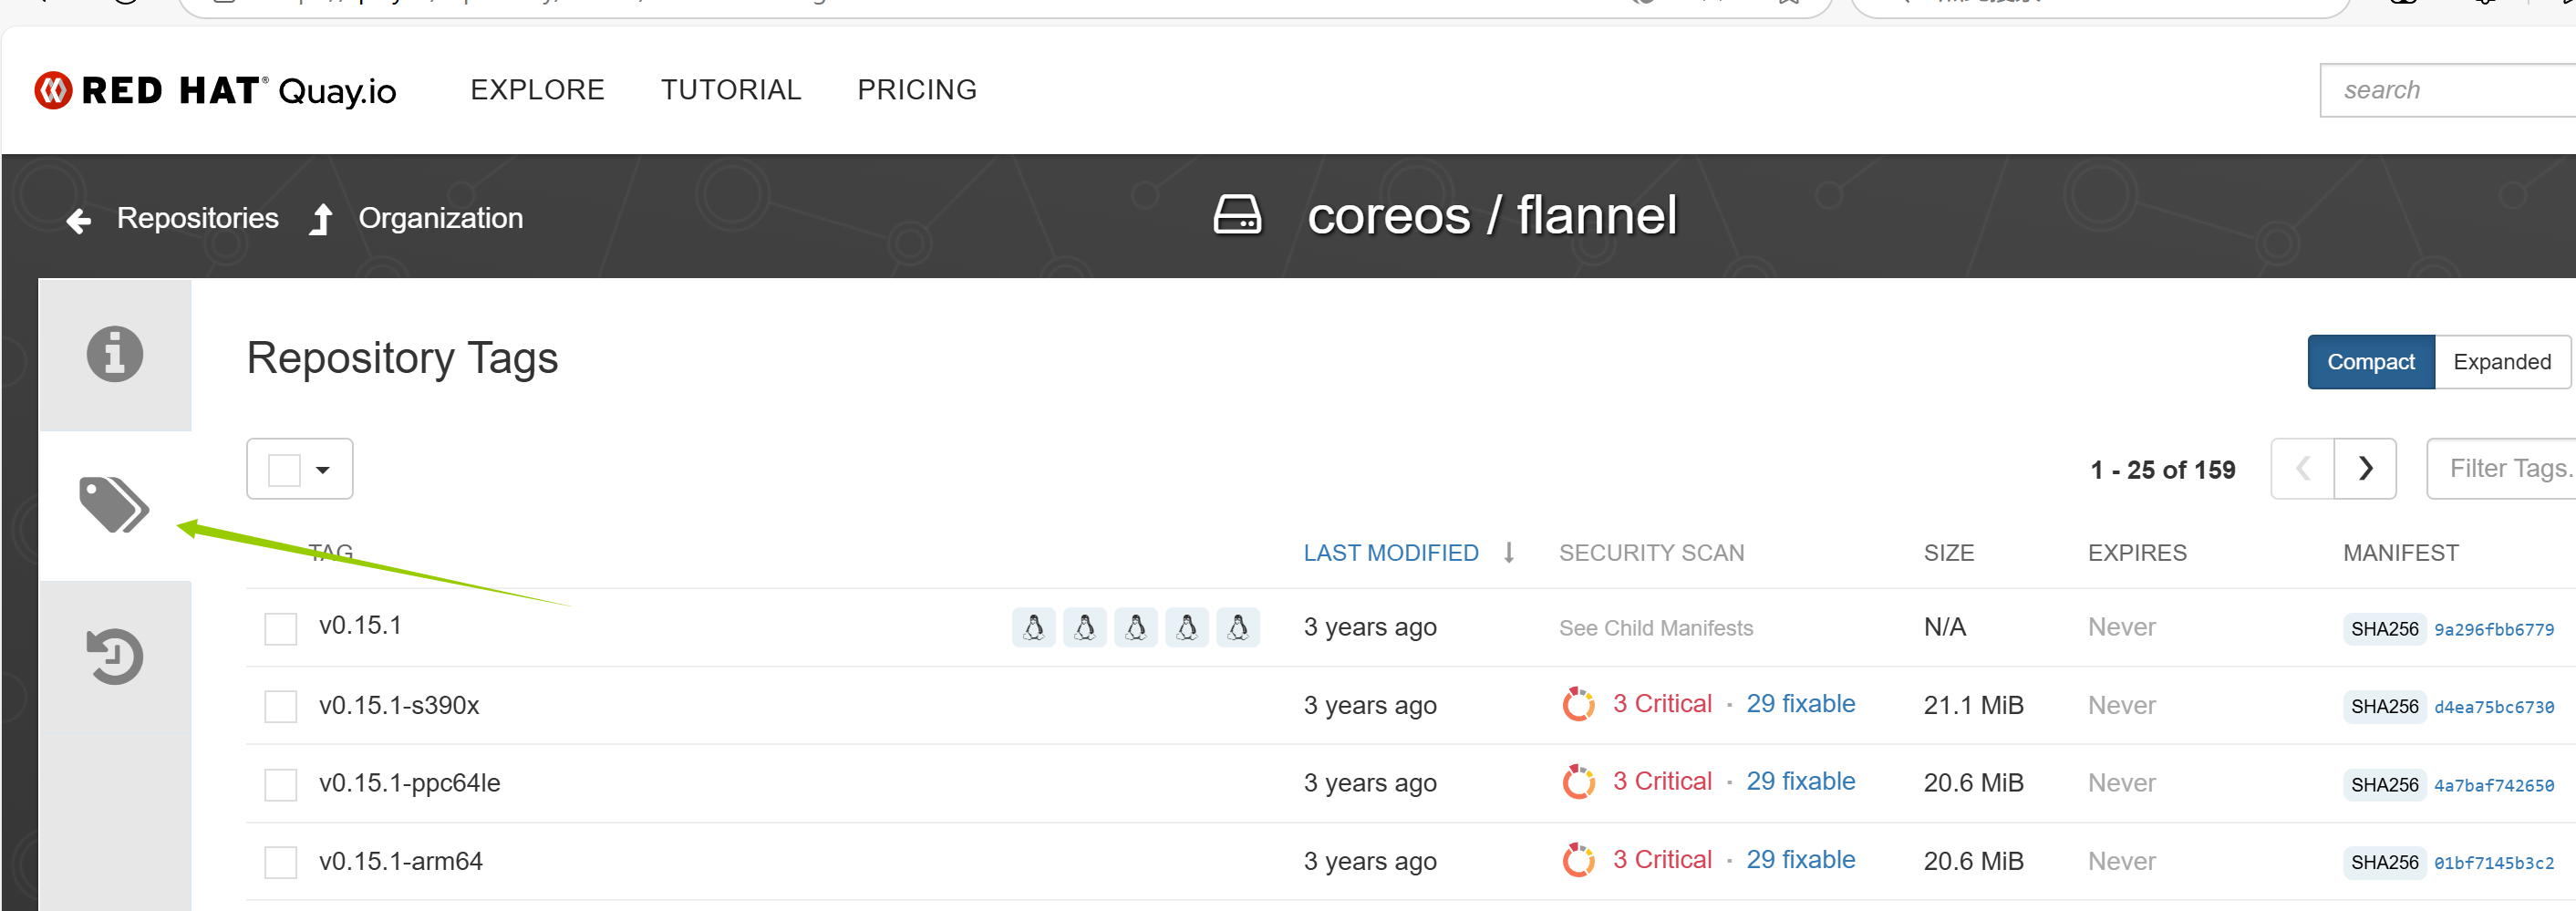Open 29 fixable link for v0.15.1-arm64
The height and width of the screenshot is (911, 2576).
(1800, 860)
